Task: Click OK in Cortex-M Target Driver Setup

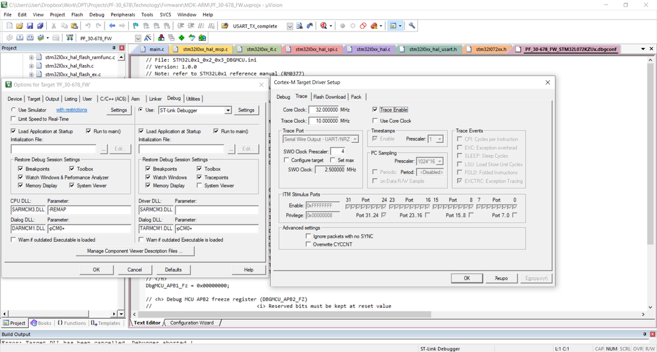Action: 467,278
